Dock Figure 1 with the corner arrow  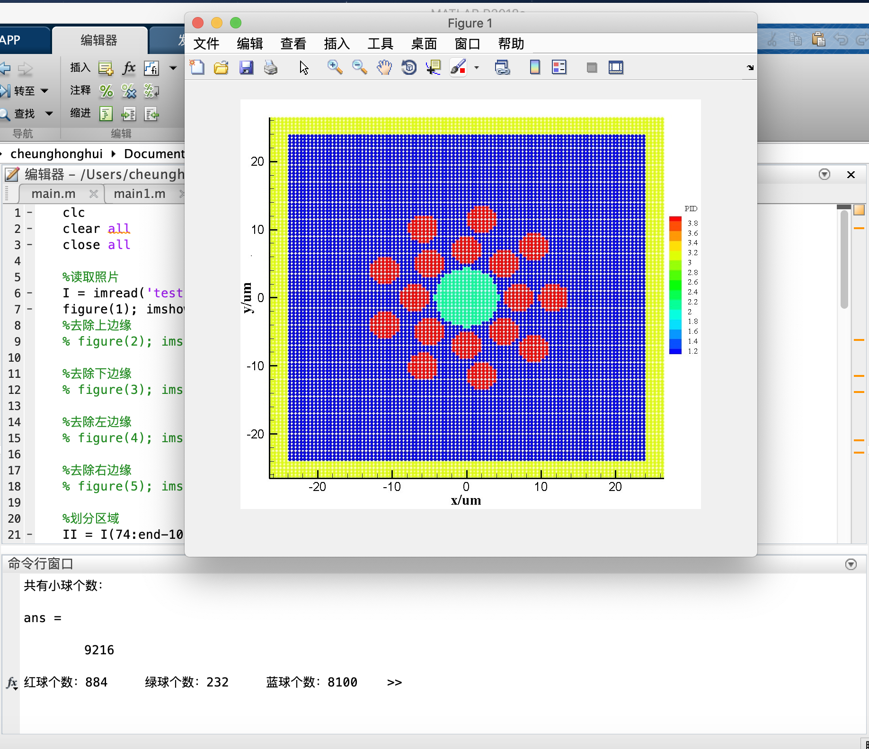(750, 68)
